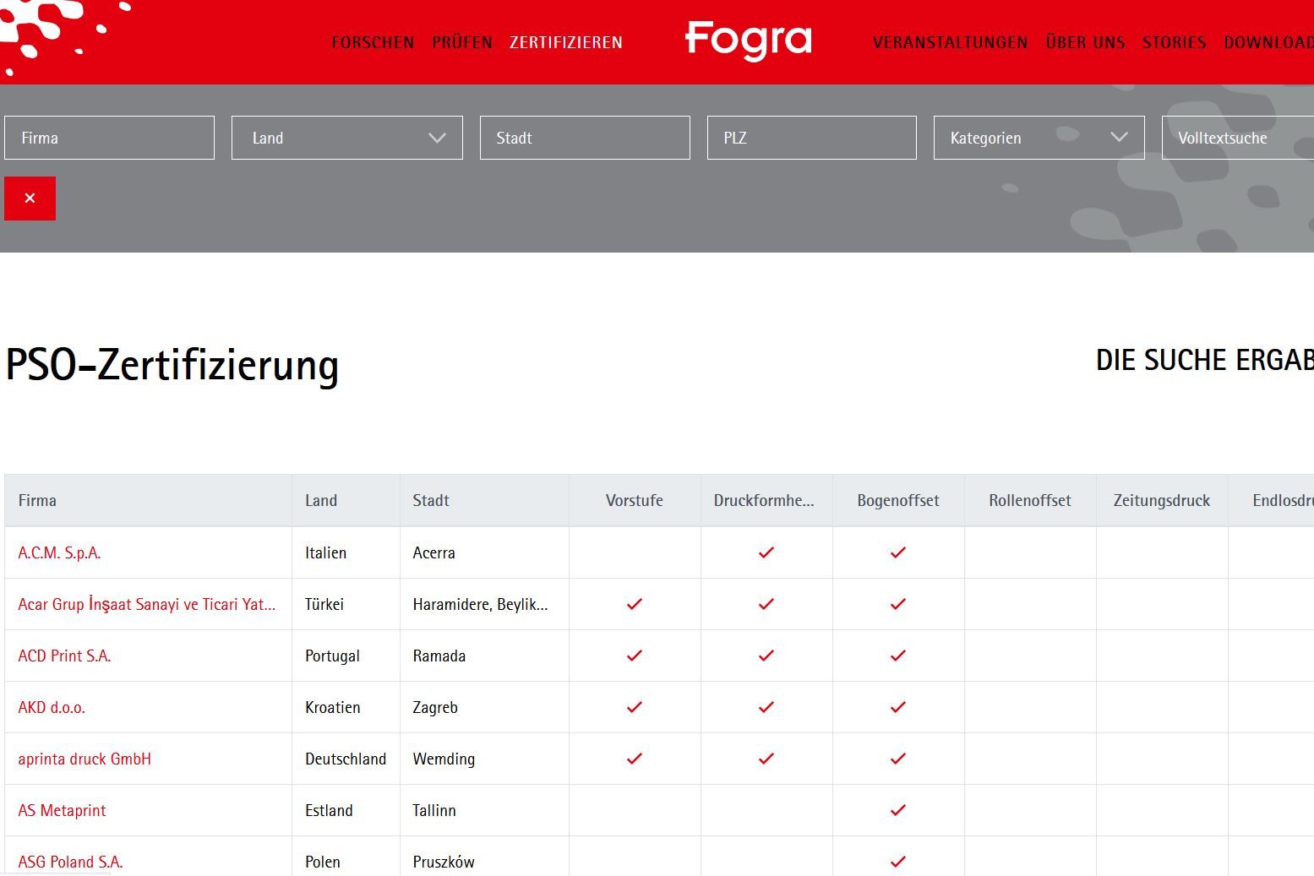Image resolution: width=1314 pixels, height=876 pixels.
Task: Open the ÜBER UNS menu
Action: (1086, 42)
